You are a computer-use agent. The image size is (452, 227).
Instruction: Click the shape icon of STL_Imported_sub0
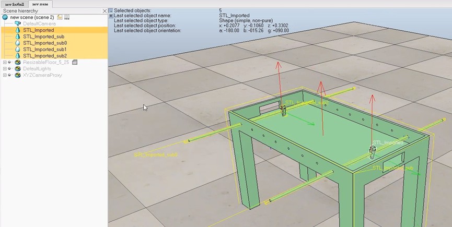[x=18, y=43]
